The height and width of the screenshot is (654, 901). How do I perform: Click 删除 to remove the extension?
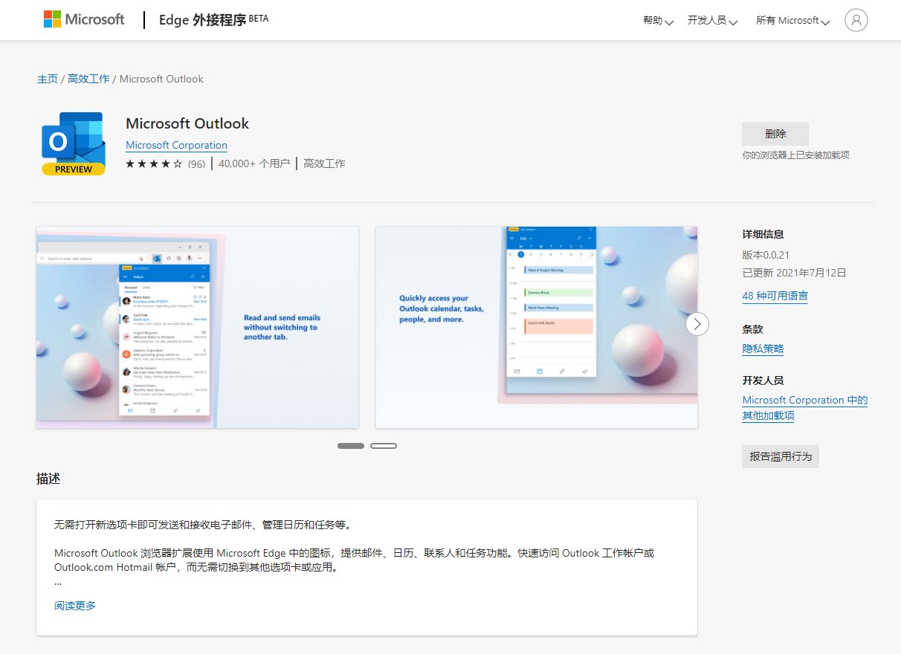(x=775, y=134)
